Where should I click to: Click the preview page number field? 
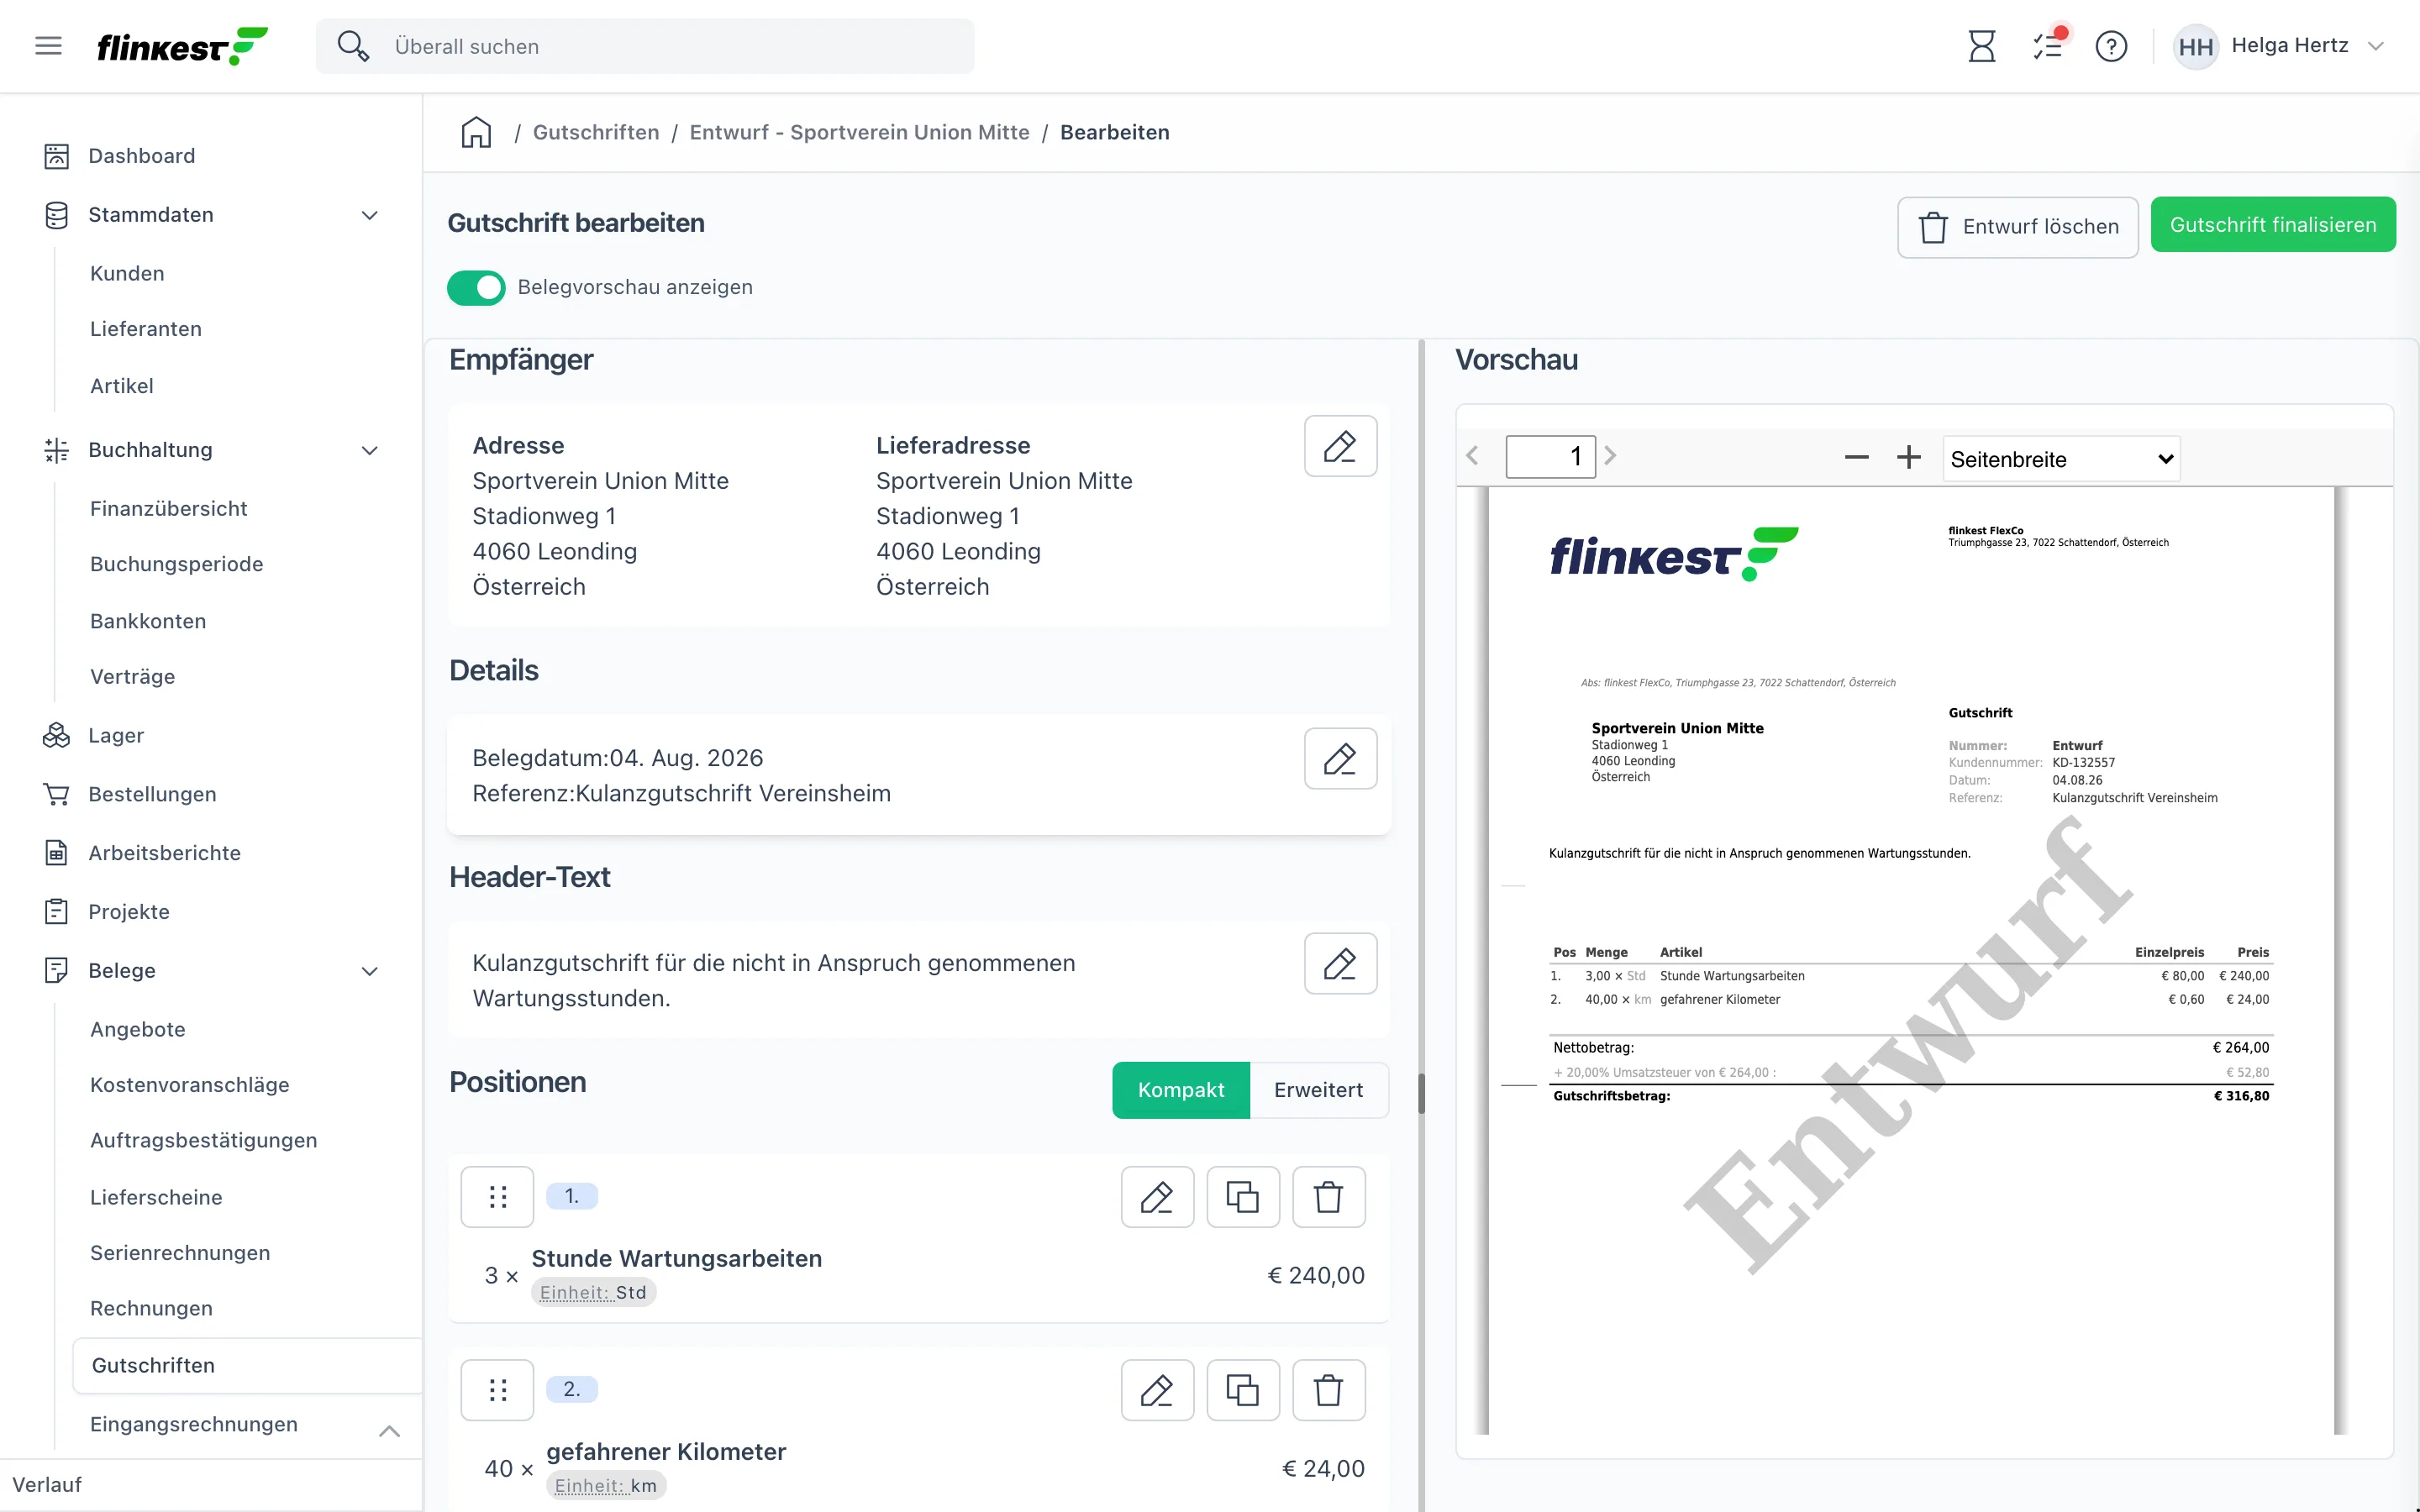click(1550, 457)
